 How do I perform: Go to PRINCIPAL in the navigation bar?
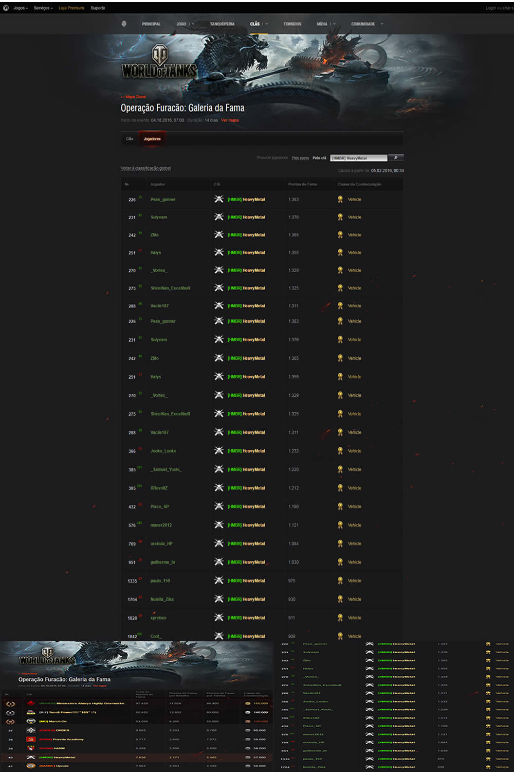click(151, 24)
